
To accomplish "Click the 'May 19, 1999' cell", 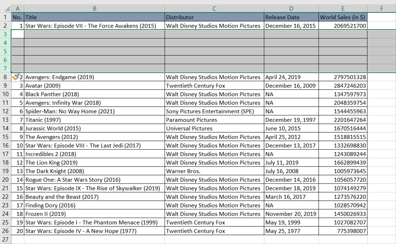I will [291, 222].
